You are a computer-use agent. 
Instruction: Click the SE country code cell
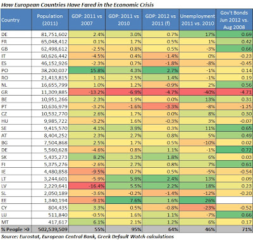click(16, 128)
